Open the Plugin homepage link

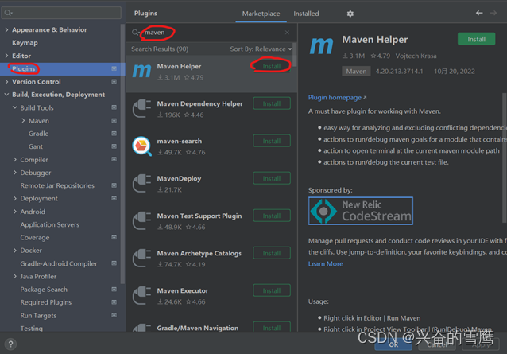337,97
